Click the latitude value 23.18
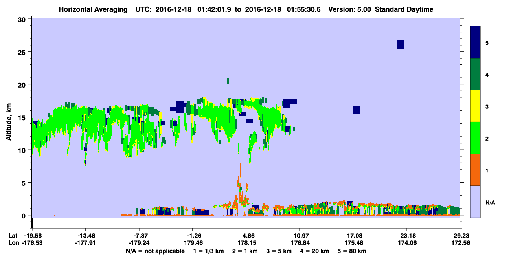The width and height of the screenshot is (511, 262). 406,236
